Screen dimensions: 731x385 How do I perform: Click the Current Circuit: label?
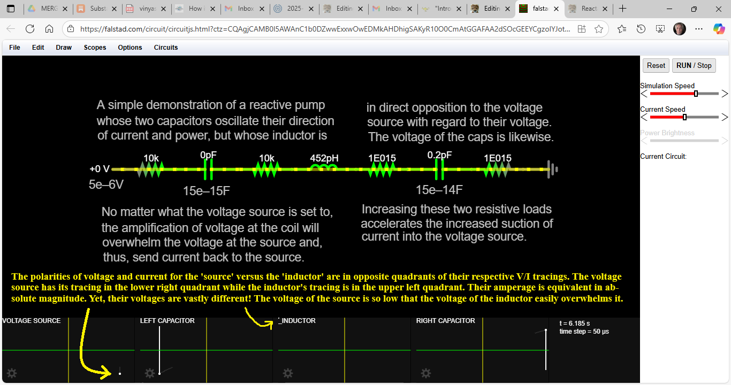[x=664, y=157]
